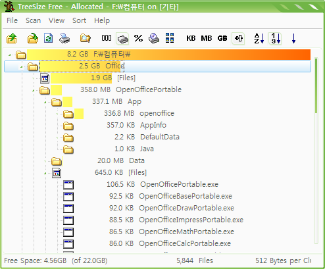Click the 5,844 Files status entry
The image size is (325, 269).
[195, 260]
